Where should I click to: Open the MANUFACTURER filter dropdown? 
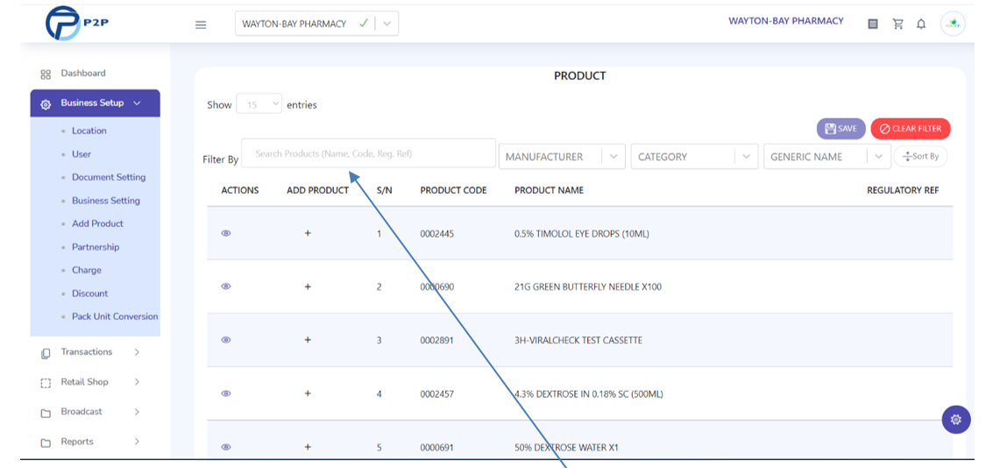(562, 156)
